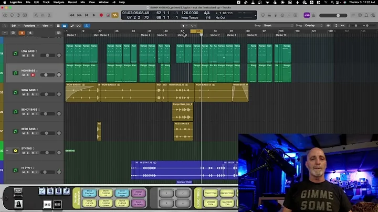Start playback with the Play button

94,15
